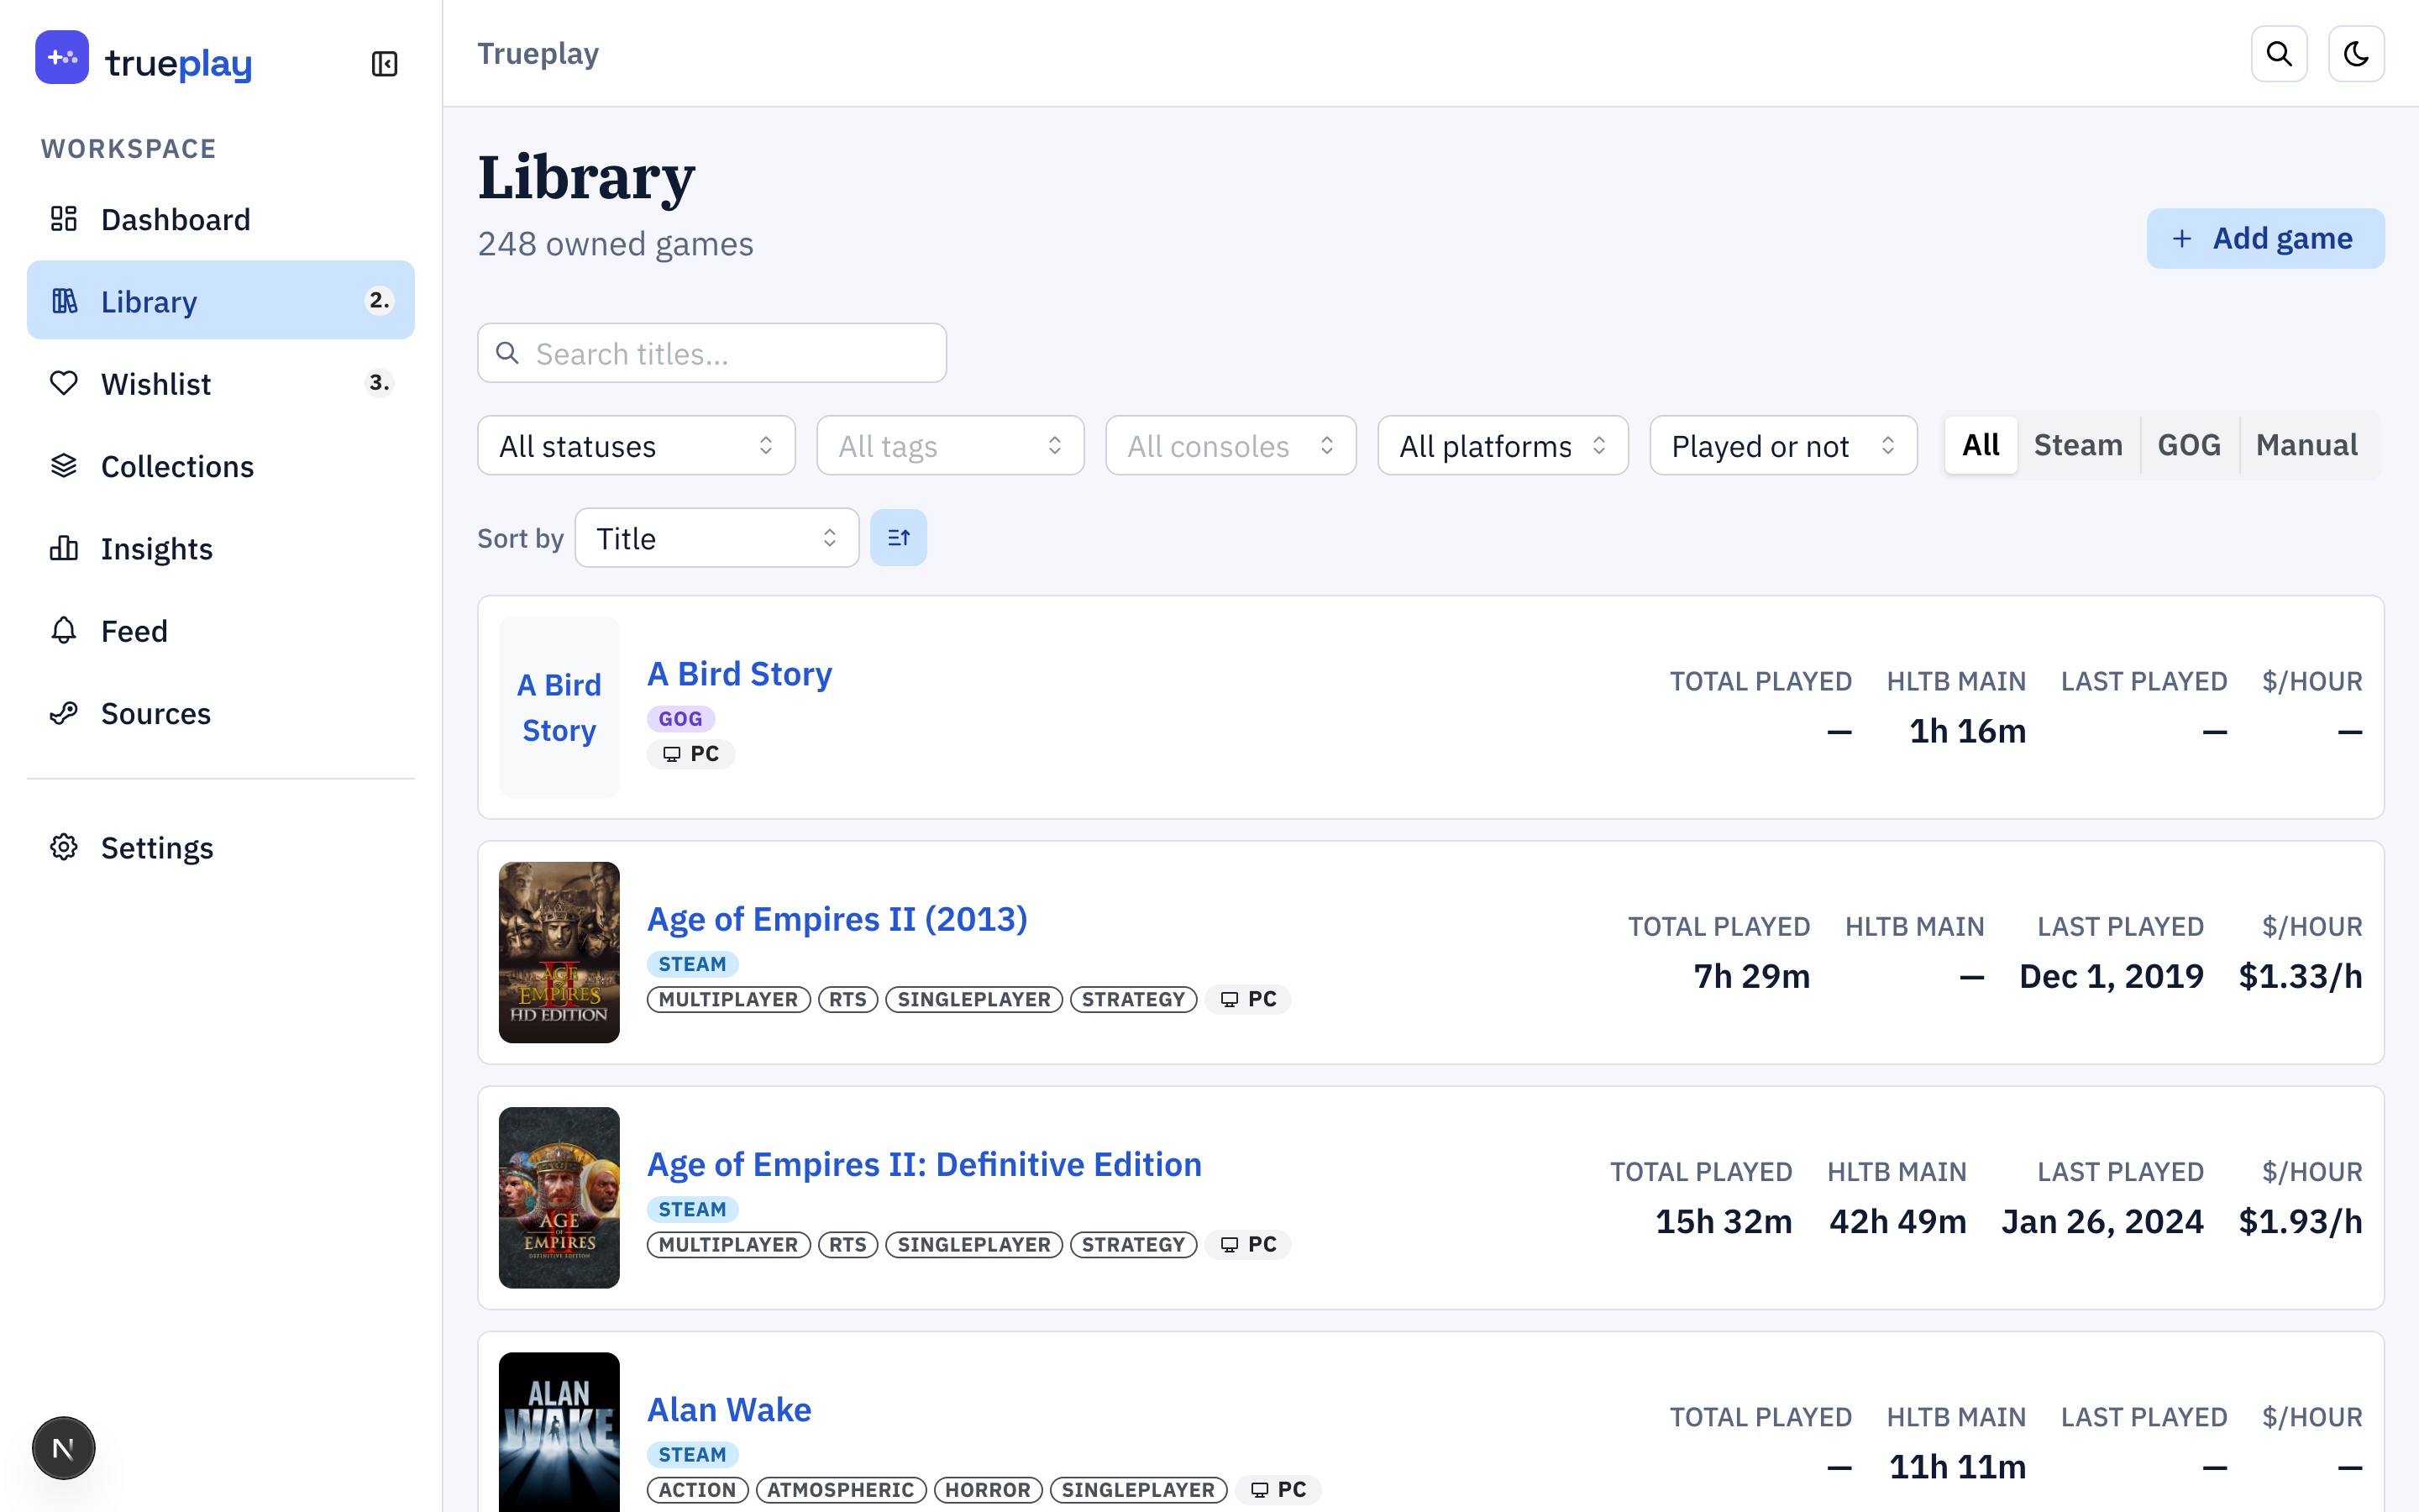Screen dimensions: 2419x1512
Task: Click STRATEGY tag on Age of Empires II (2013)
Action: pos(1134,999)
